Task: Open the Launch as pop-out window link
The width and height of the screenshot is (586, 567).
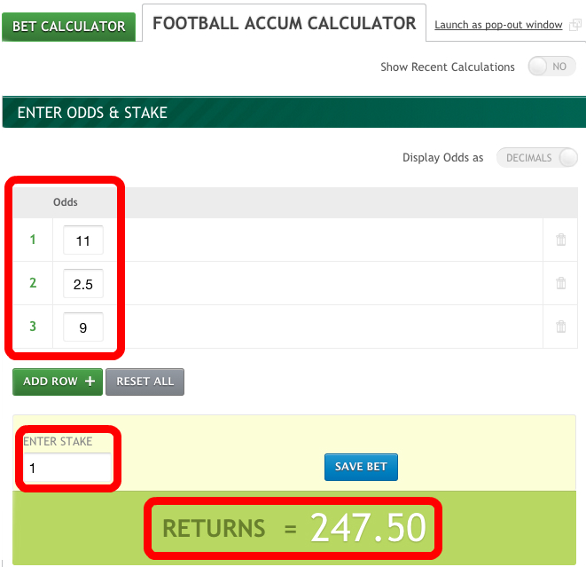Action: (x=498, y=25)
